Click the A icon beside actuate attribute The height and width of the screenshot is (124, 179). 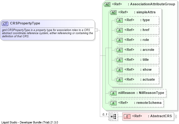(x=119, y=80)
